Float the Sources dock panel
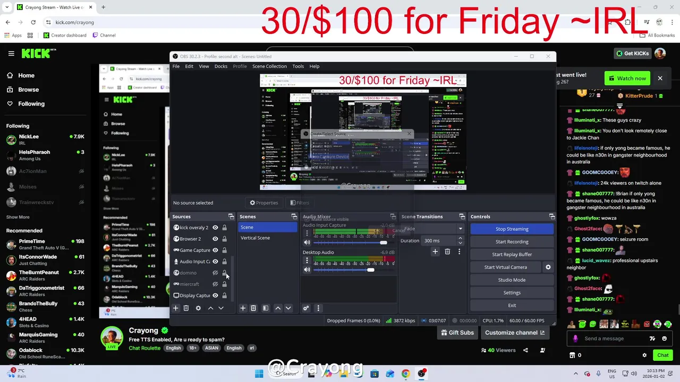This screenshot has width=680, height=382. tap(231, 216)
